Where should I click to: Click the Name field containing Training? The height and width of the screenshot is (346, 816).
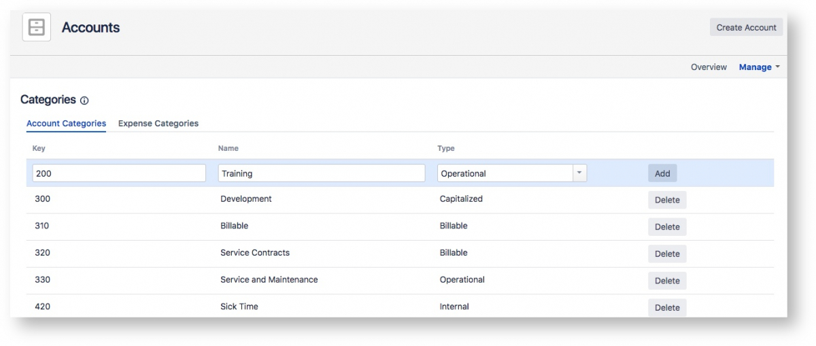pos(321,173)
